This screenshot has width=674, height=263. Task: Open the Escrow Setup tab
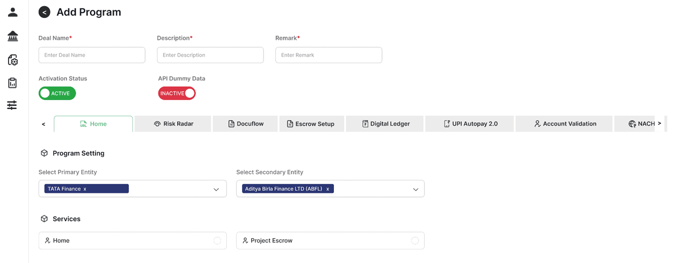click(x=311, y=124)
